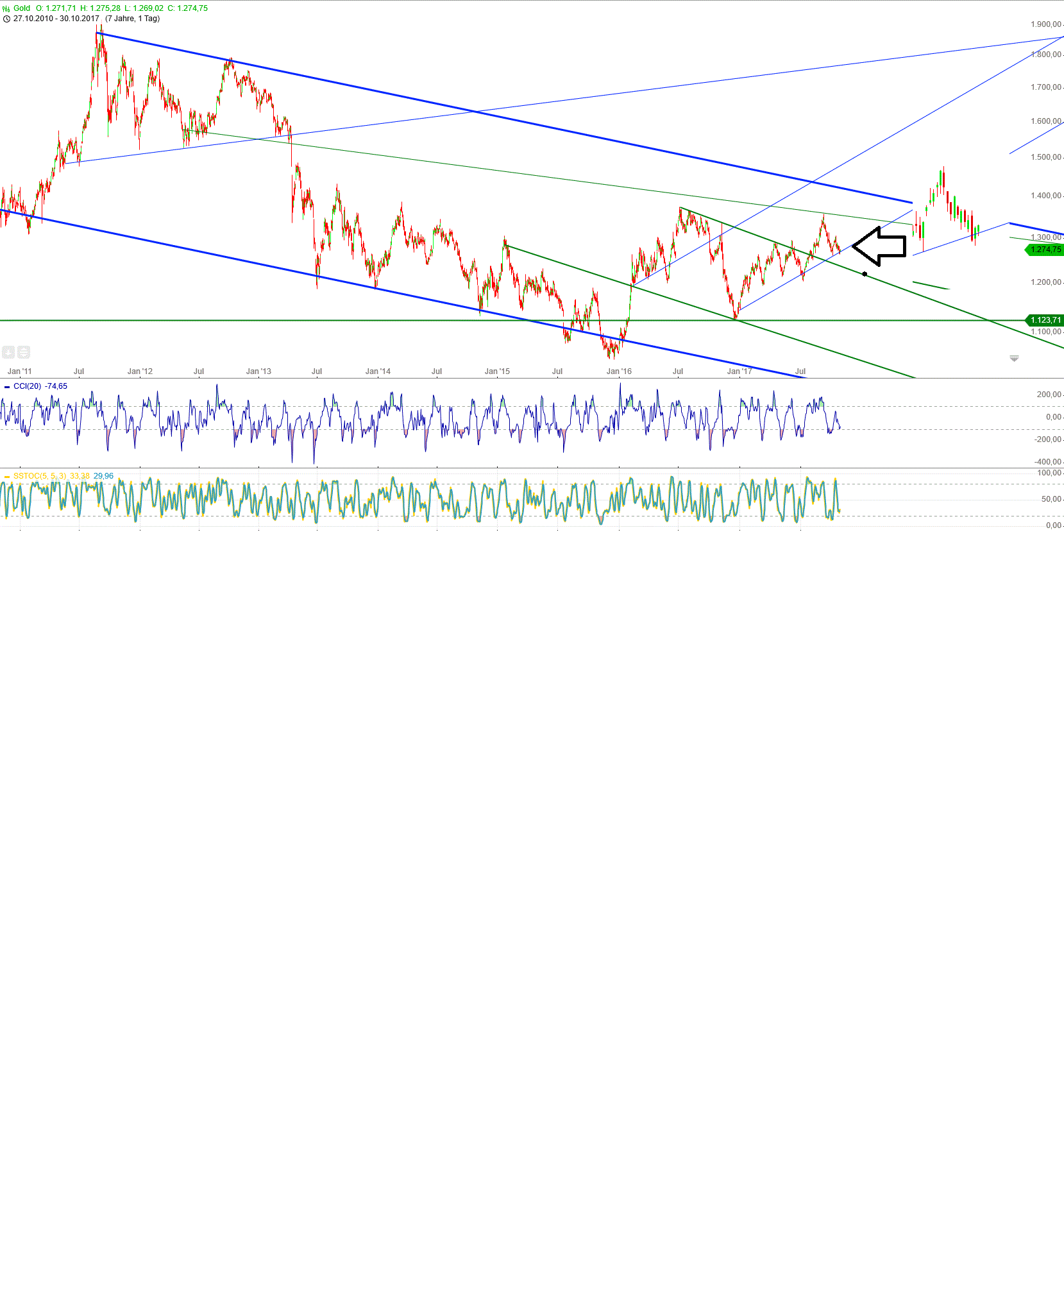This screenshot has width=1064, height=1314.
Task: Click the faded vertical scale icon
Action: pos(23,352)
